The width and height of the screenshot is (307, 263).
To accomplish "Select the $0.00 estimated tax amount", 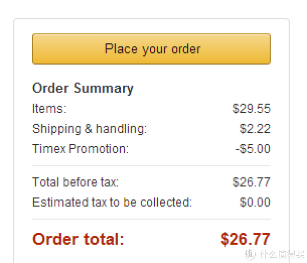I will pyautogui.click(x=255, y=202).
